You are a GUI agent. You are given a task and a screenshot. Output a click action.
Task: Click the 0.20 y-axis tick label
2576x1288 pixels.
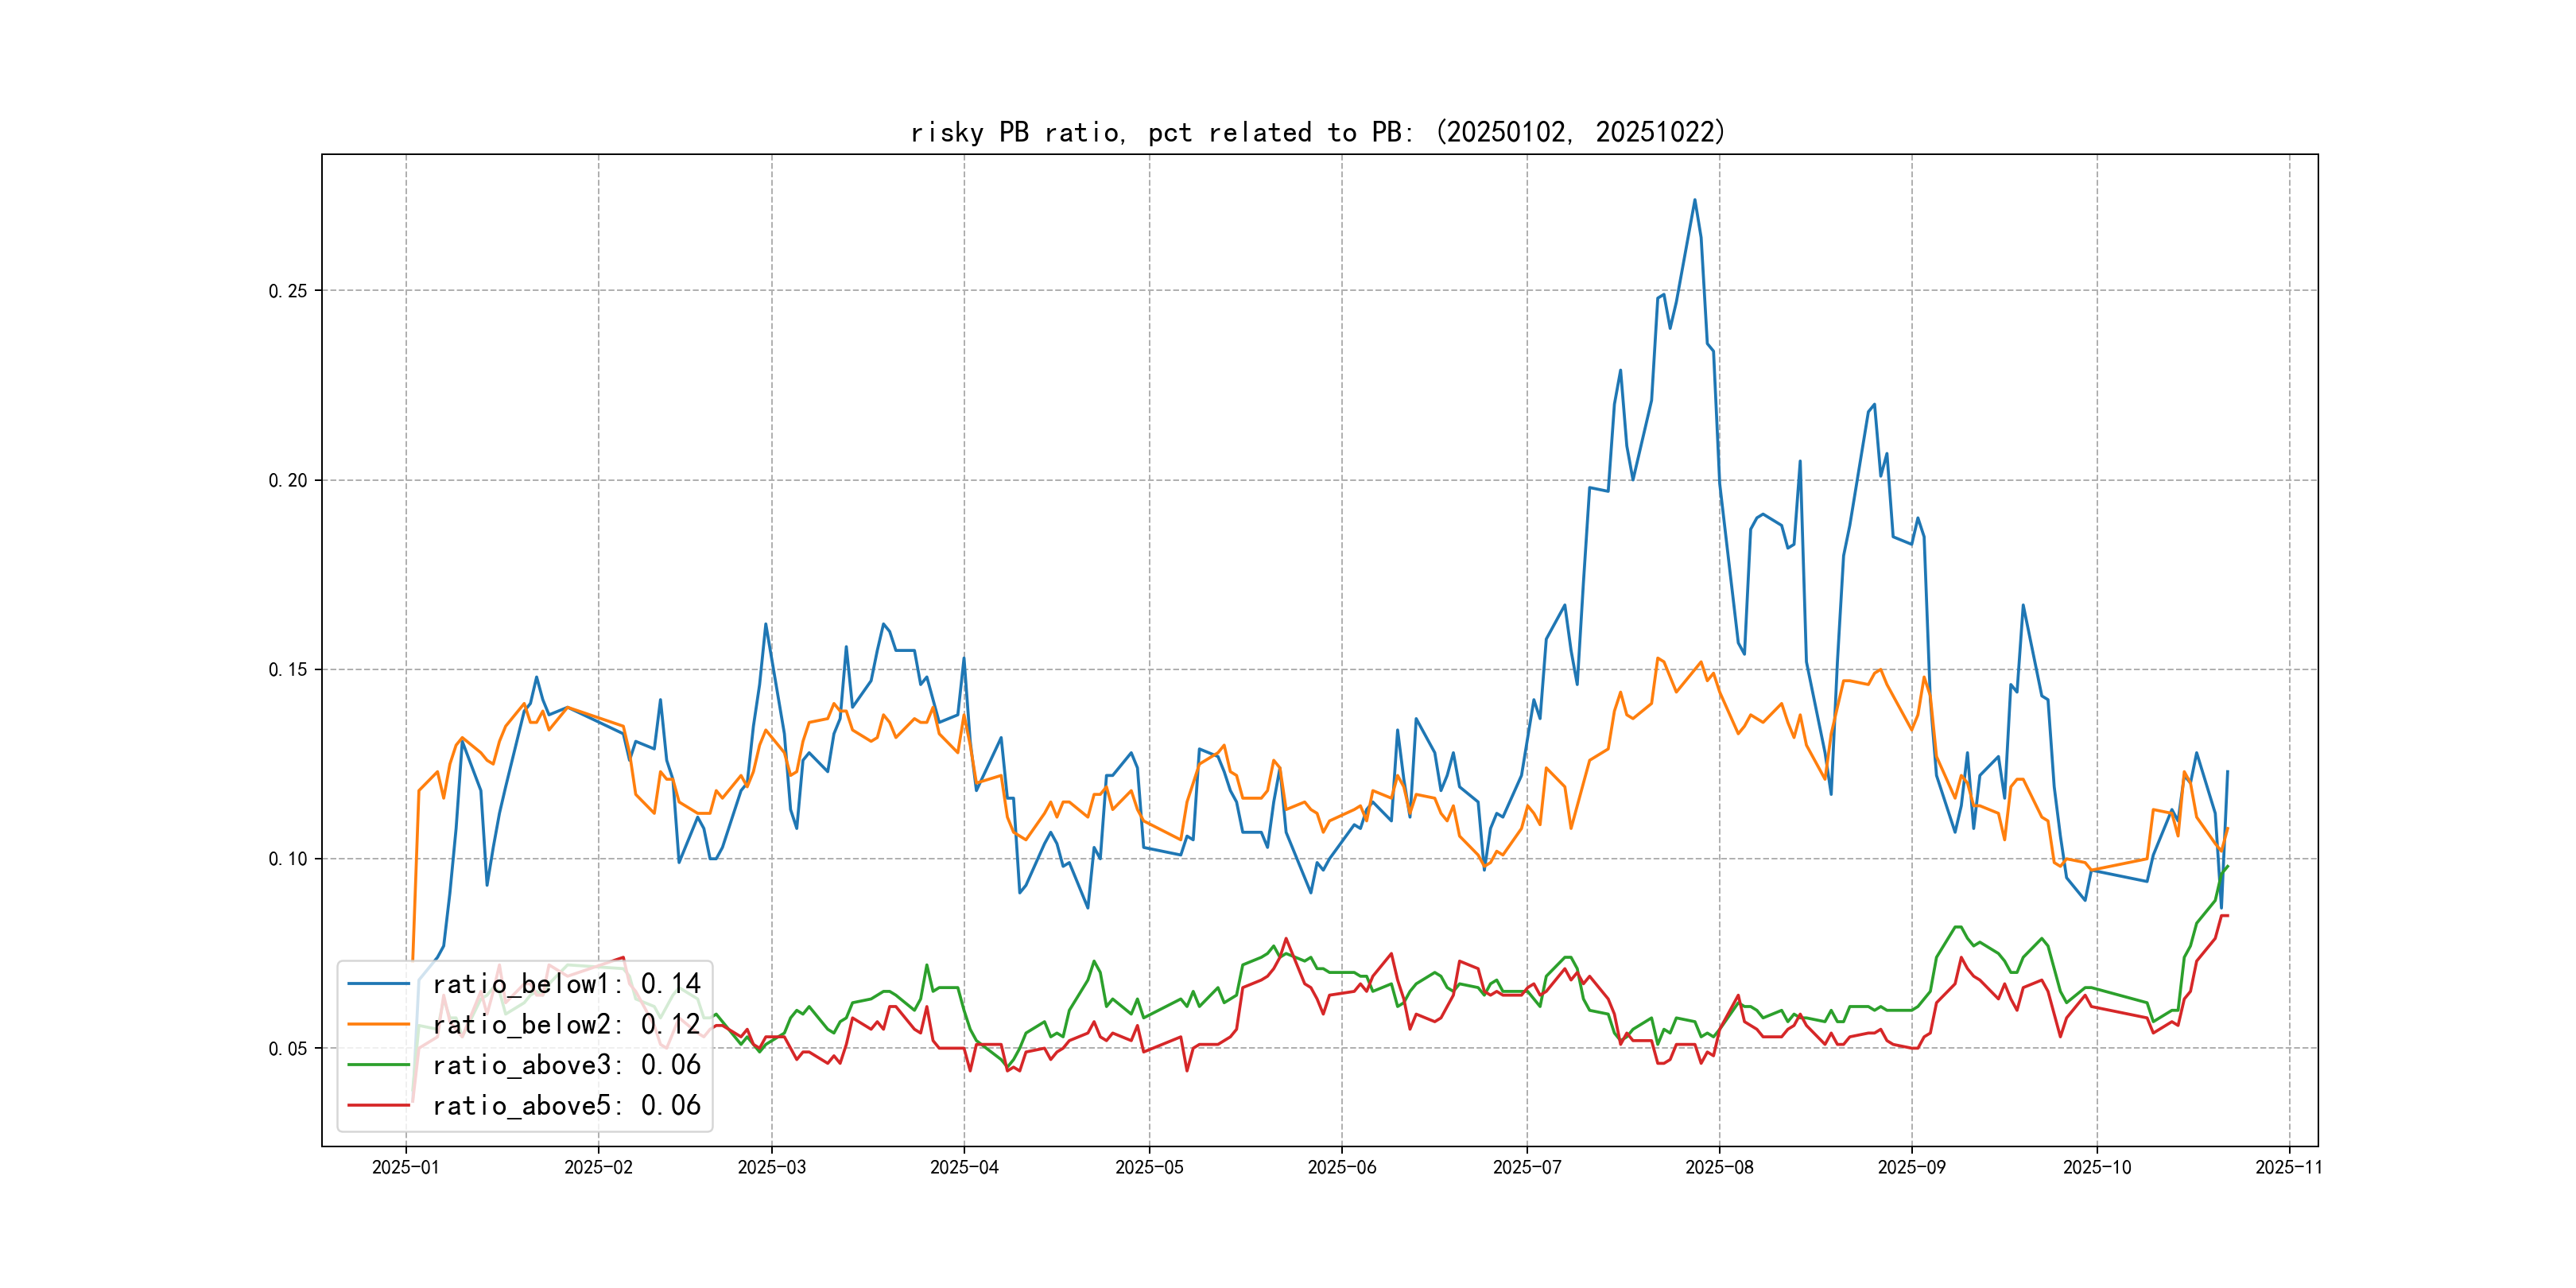(x=288, y=480)
